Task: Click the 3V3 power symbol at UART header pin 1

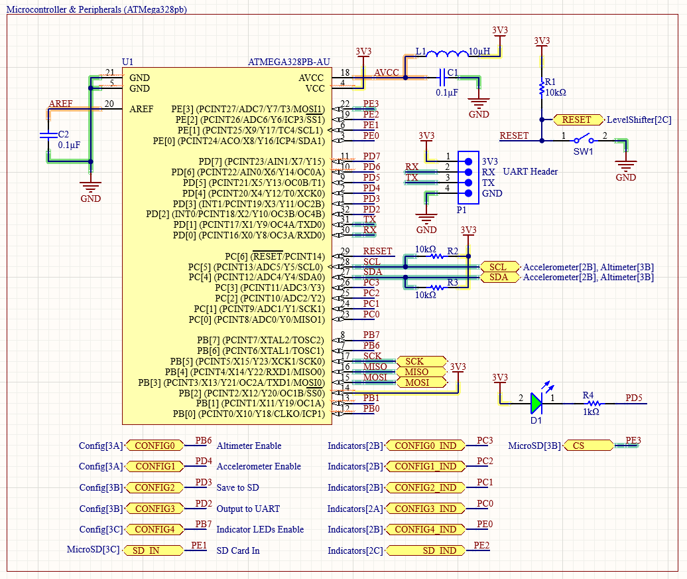Action: 426,137
